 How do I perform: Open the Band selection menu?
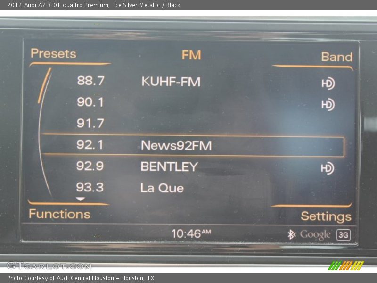tap(337, 57)
